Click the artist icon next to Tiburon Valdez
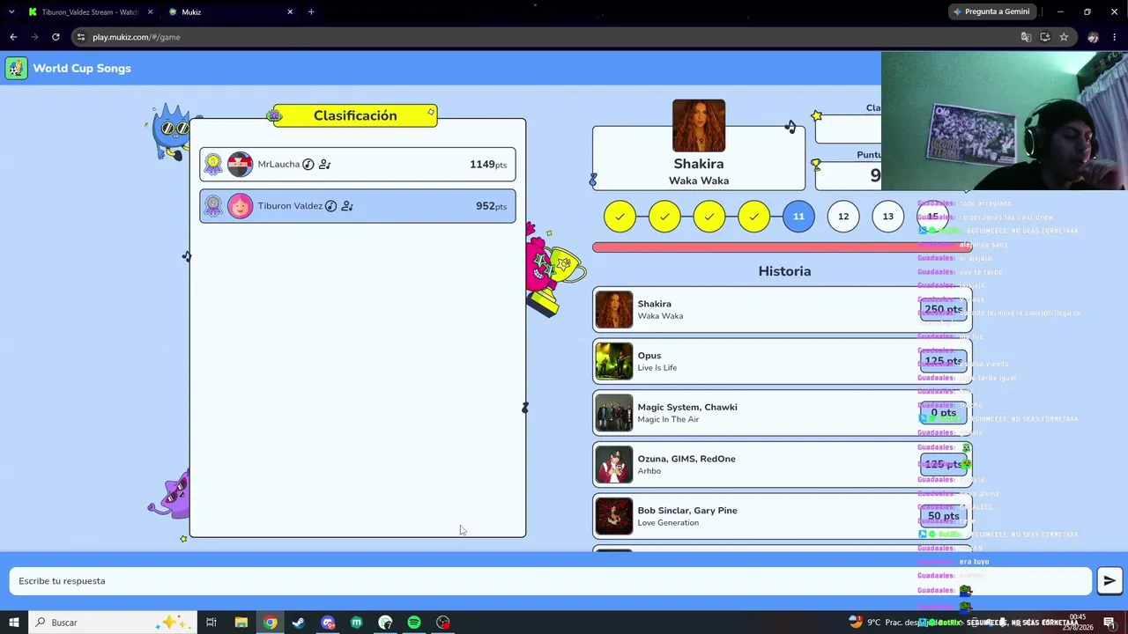Viewport: 1128px width, 634px height. [x=347, y=206]
